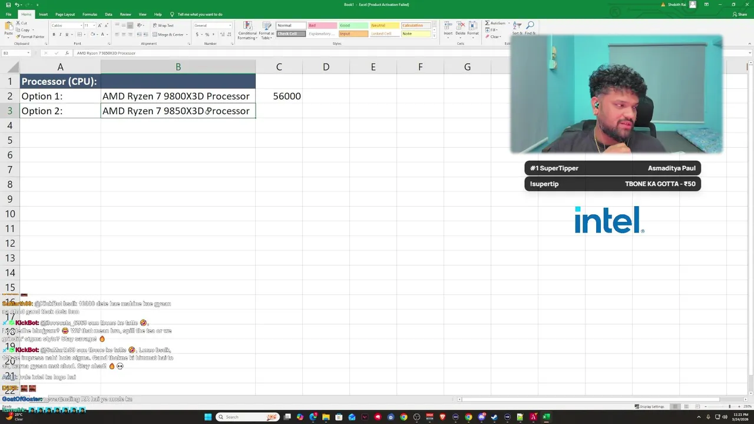Select cell C2 containing 56000
The height and width of the screenshot is (424, 754).
[279, 96]
